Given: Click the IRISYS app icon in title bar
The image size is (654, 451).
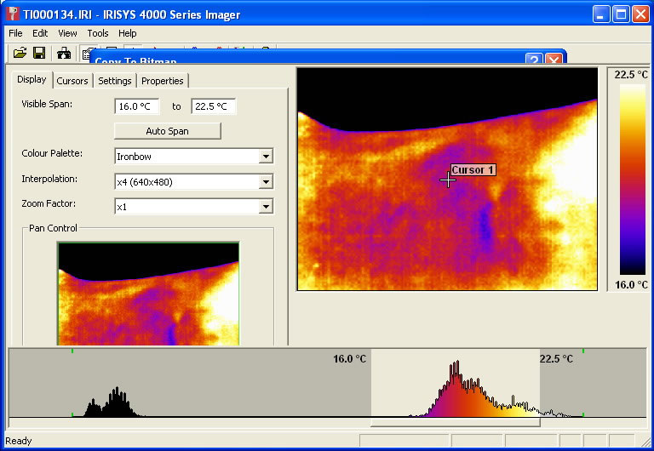Looking at the screenshot, I should point(12,14).
